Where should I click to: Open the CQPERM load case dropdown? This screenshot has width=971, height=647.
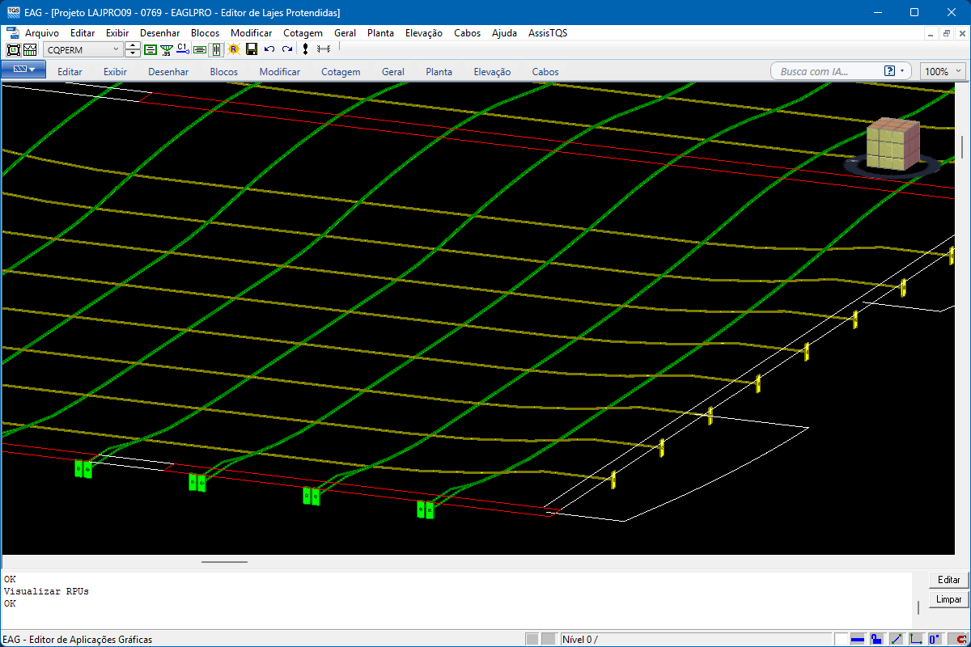115,49
